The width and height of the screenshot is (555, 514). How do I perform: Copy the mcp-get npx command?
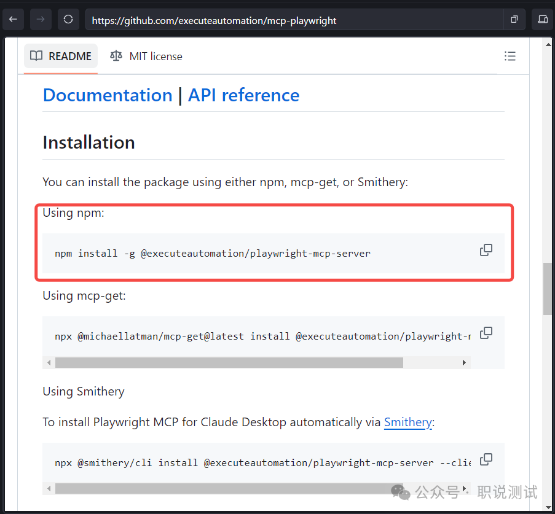[x=486, y=333]
